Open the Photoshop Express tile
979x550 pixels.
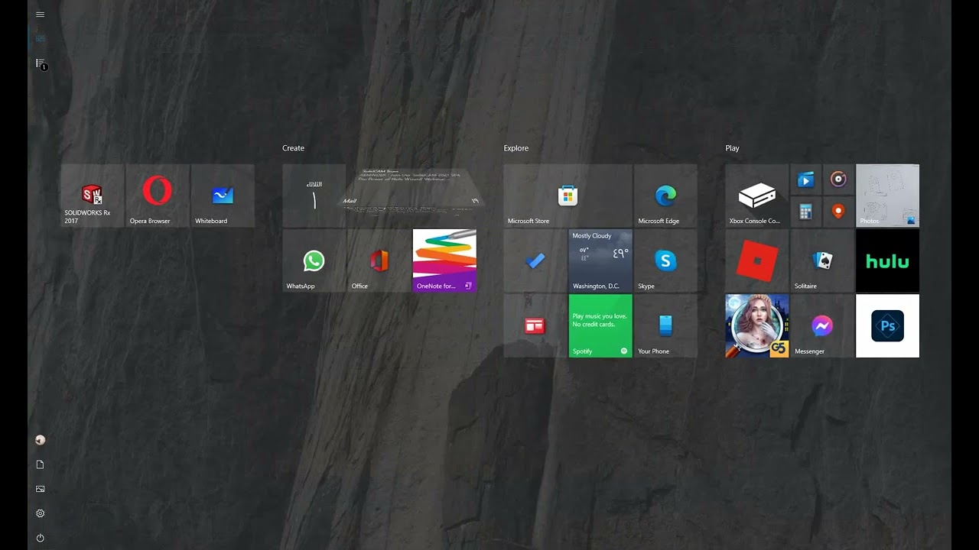pyautogui.click(x=887, y=325)
